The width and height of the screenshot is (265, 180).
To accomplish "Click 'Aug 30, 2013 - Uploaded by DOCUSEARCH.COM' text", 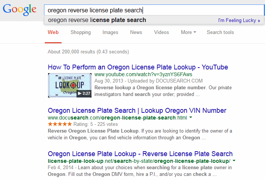I will tap(149, 81).
